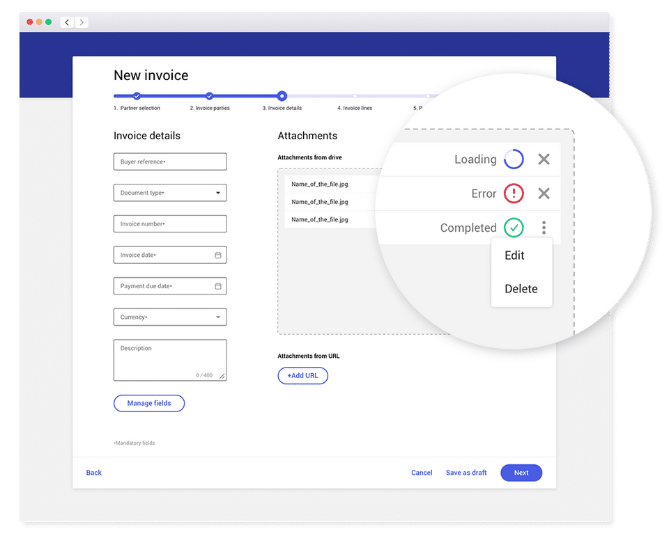Screen dimensions: 669x543
Task: Click the Back link
Action: (x=94, y=473)
